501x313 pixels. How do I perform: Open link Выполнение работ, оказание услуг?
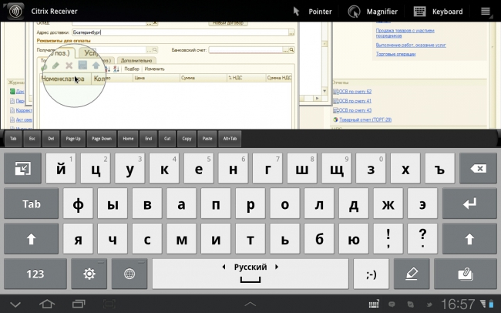411,45
